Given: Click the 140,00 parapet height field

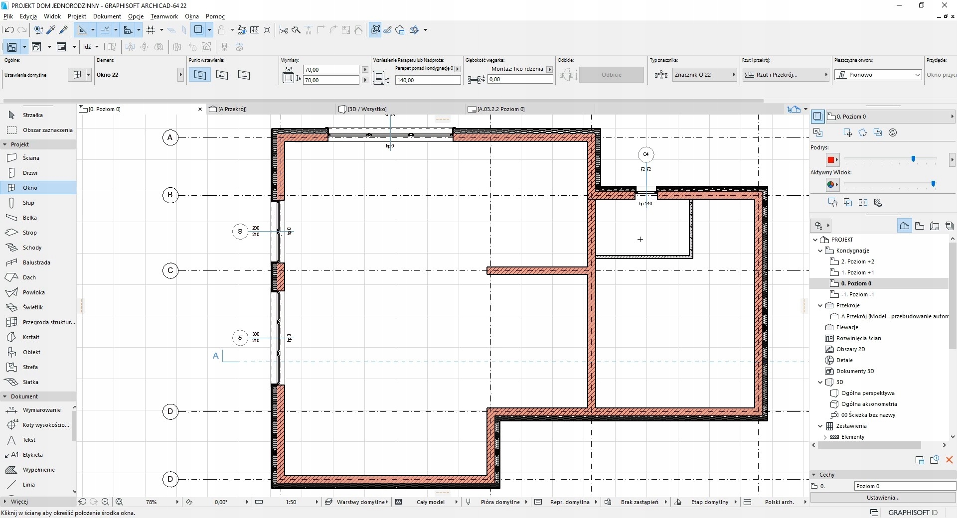Looking at the screenshot, I should click(427, 80).
